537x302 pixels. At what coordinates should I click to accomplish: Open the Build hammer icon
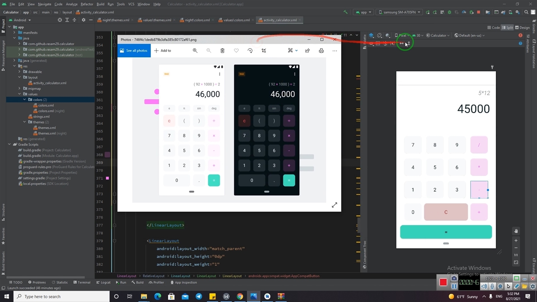tap(345, 12)
